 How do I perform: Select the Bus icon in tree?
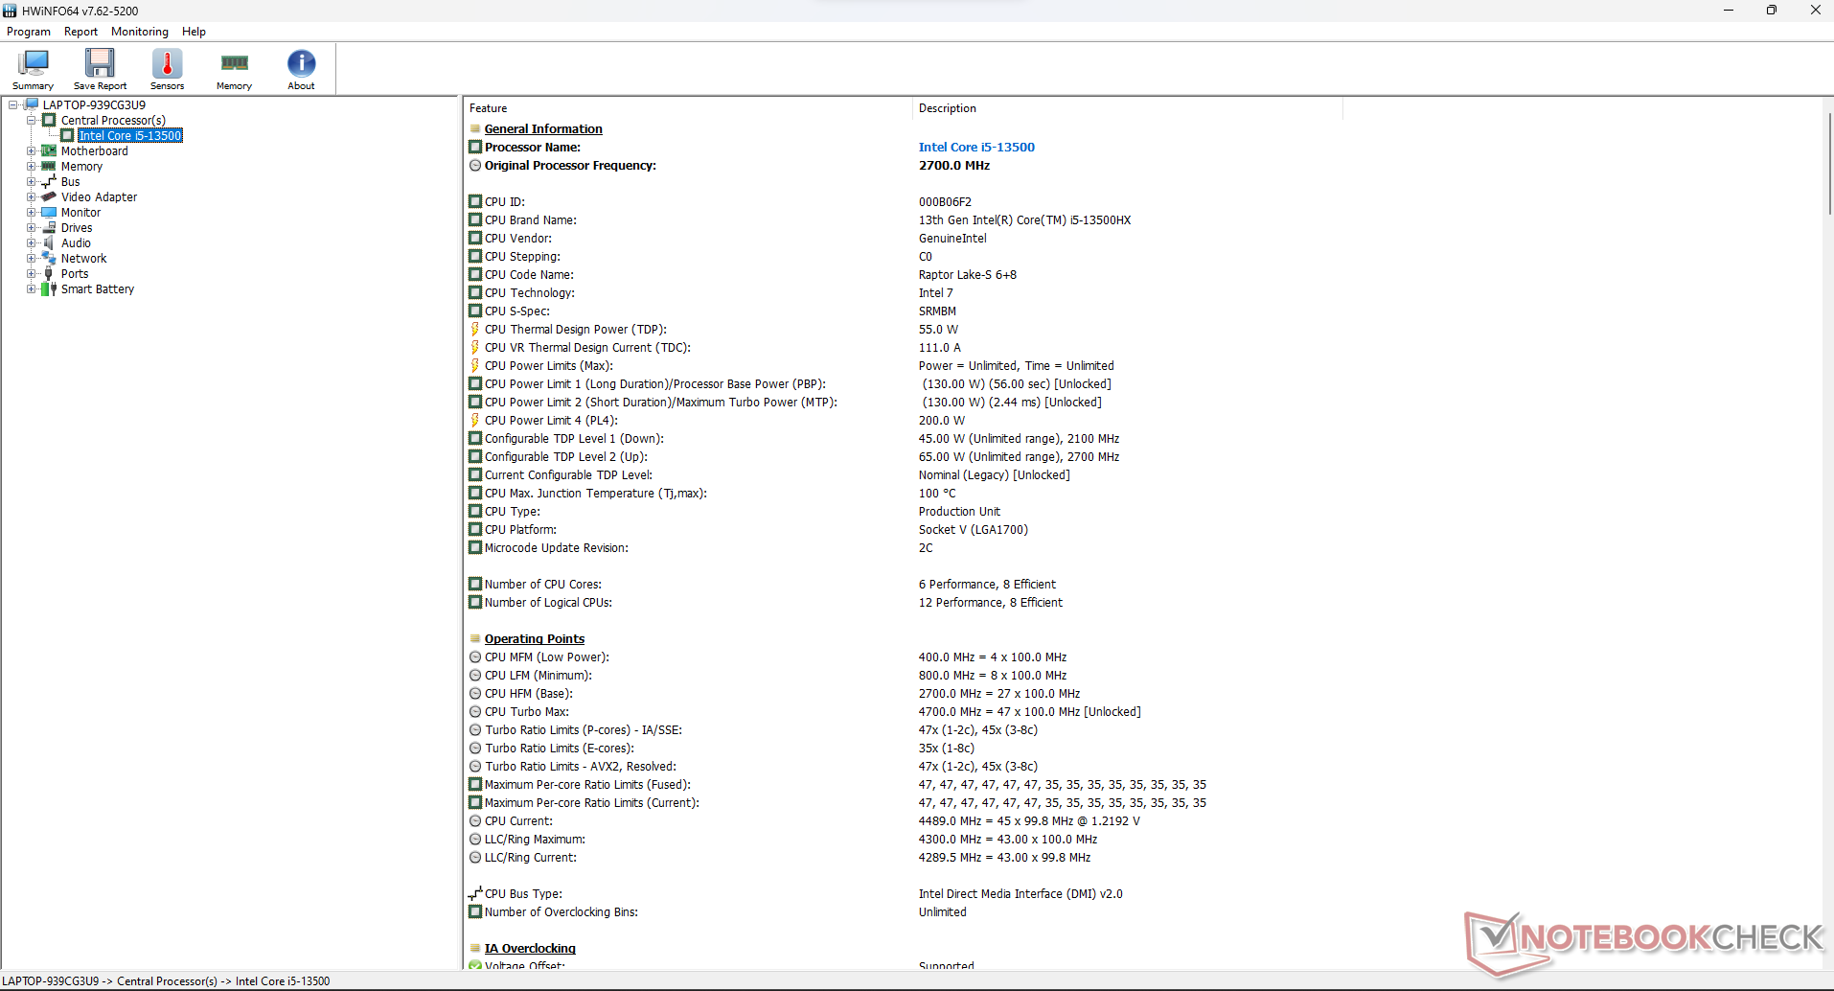click(49, 182)
